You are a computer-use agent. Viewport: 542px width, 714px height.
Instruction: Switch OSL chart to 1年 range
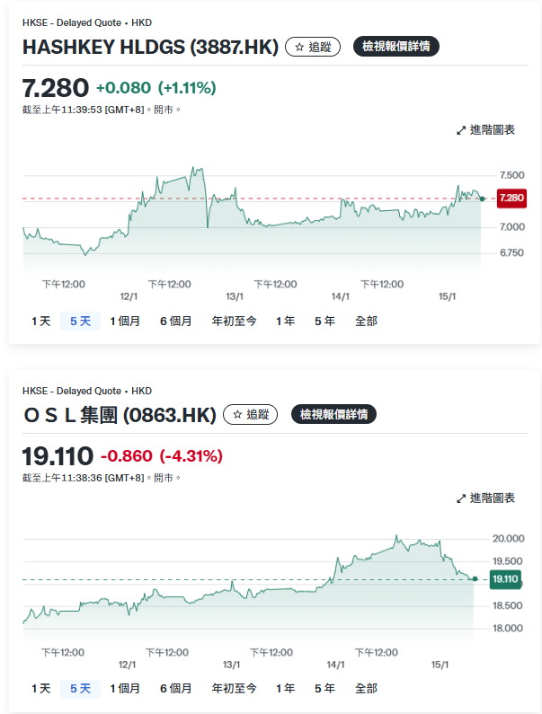pyautogui.click(x=285, y=688)
